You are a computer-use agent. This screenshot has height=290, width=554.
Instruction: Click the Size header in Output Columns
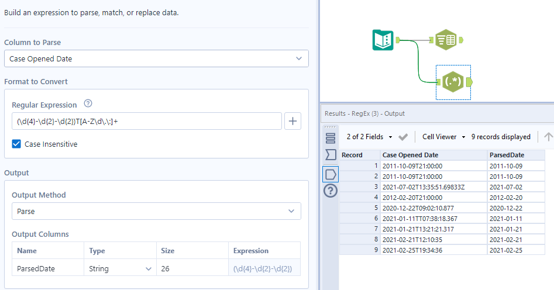point(192,251)
